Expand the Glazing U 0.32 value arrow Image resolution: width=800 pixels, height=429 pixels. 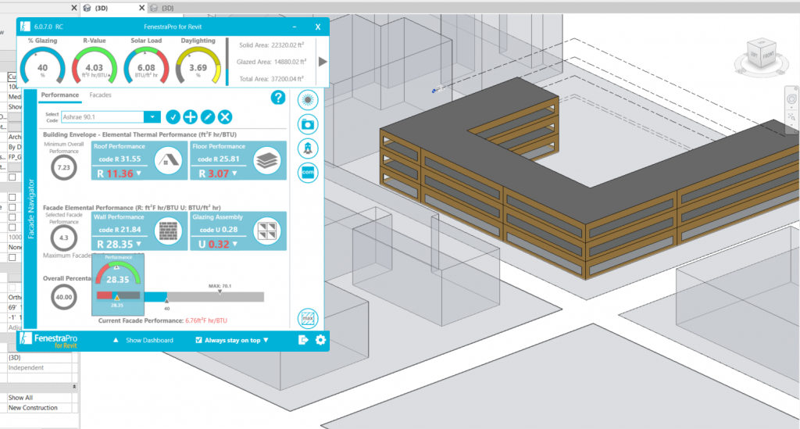coord(234,244)
